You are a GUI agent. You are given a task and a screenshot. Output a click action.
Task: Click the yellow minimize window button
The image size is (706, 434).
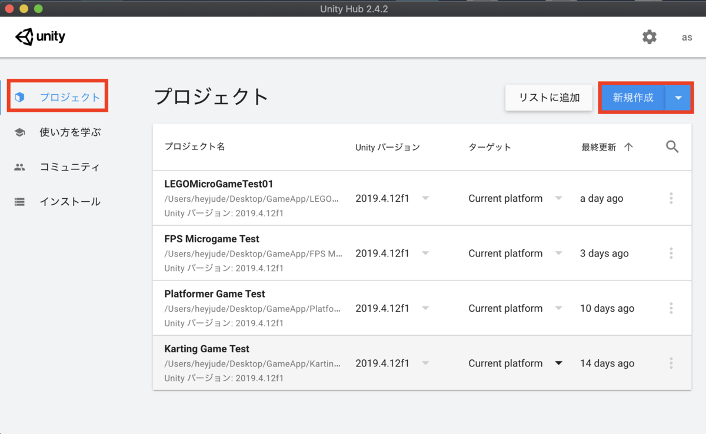[x=24, y=9]
